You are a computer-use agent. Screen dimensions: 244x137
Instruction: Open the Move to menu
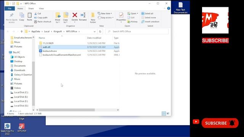58,18
